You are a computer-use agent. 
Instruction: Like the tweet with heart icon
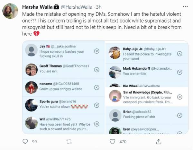pos(112,141)
